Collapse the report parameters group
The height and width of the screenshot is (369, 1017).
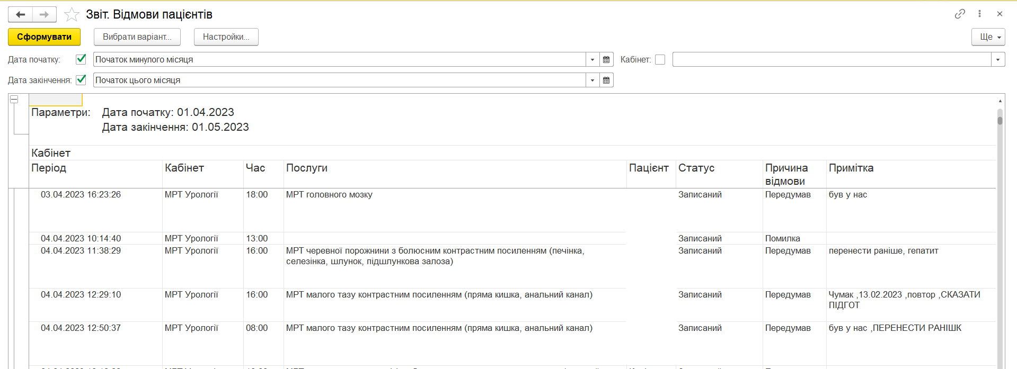(14, 100)
